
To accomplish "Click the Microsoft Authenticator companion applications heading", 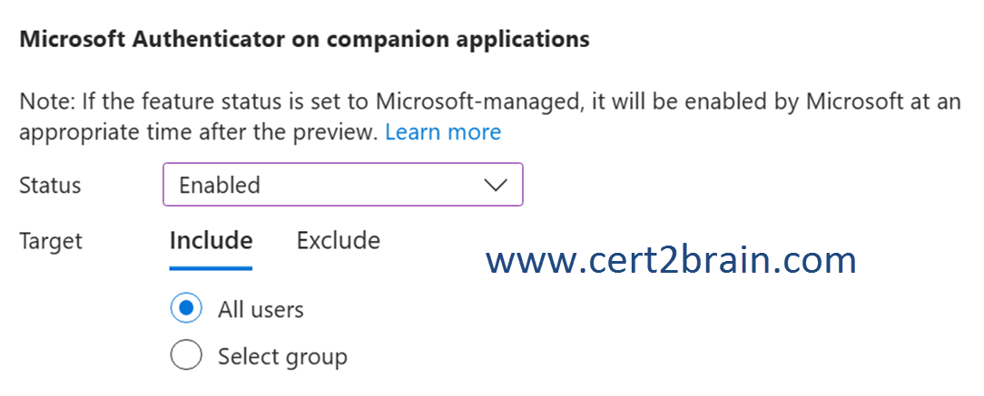I will tap(304, 40).
